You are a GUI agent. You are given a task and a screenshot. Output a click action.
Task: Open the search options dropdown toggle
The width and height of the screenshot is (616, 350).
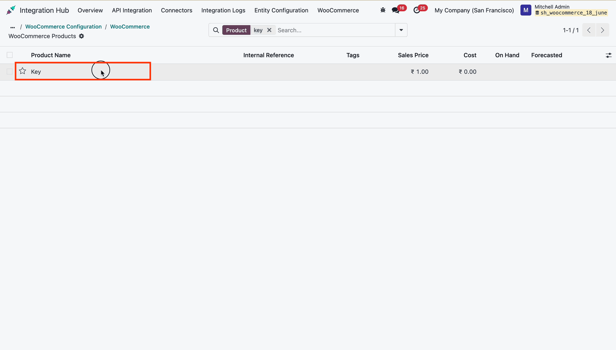click(x=401, y=30)
